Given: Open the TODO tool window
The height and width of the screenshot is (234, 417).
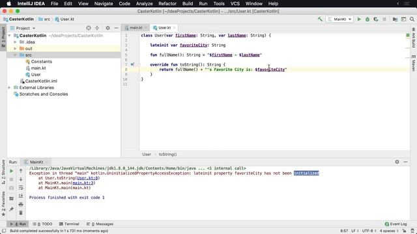Looking at the screenshot, I should pos(42,224).
